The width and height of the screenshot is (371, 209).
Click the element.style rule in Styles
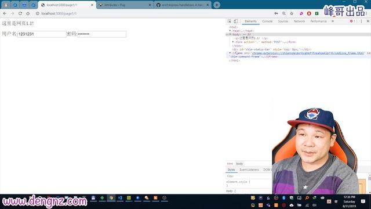click(238, 182)
